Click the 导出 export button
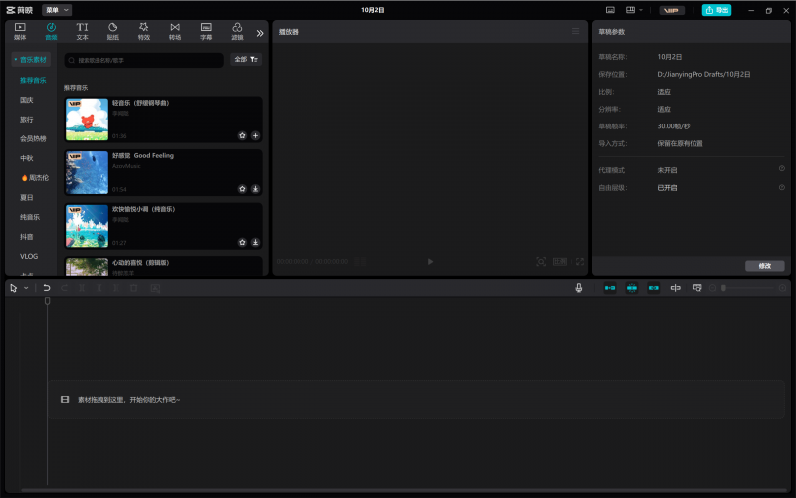This screenshot has width=796, height=498. click(x=716, y=10)
